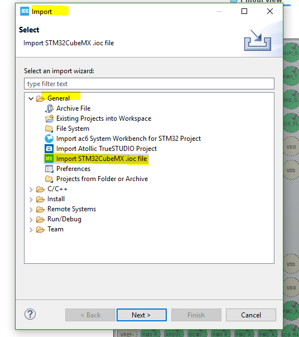Screen dimensions: 299x337
Task: Click the C/C++ folder icon
Action: point(40,189)
